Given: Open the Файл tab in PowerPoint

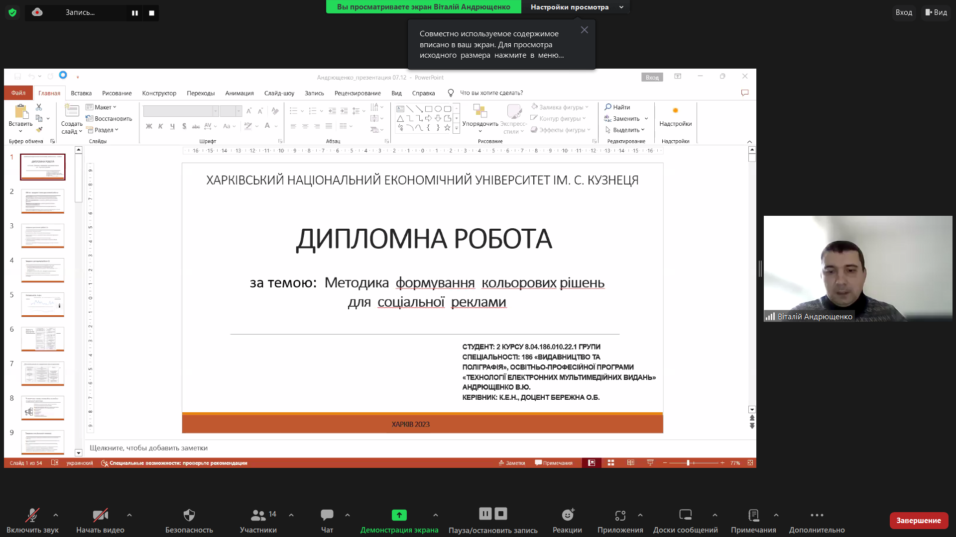Looking at the screenshot, I should pos(18,93).
